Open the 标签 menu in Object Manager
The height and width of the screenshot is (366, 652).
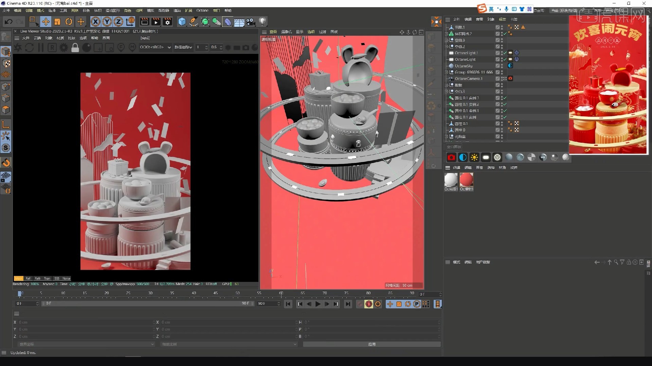tap(502, 19)
